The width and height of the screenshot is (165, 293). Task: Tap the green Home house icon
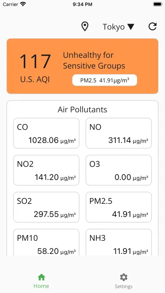click(41, 277)
